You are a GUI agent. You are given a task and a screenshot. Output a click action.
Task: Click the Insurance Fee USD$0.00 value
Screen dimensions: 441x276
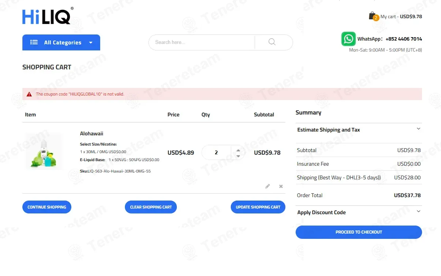click(409, 164)
